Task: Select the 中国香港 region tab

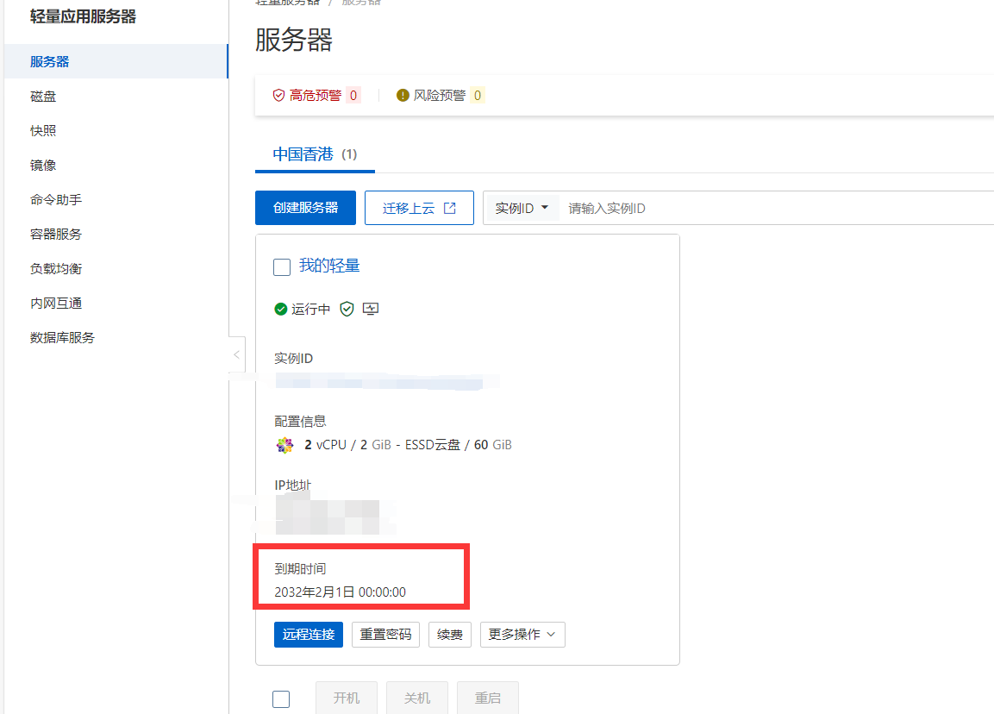Action: (x=303, y=154)
